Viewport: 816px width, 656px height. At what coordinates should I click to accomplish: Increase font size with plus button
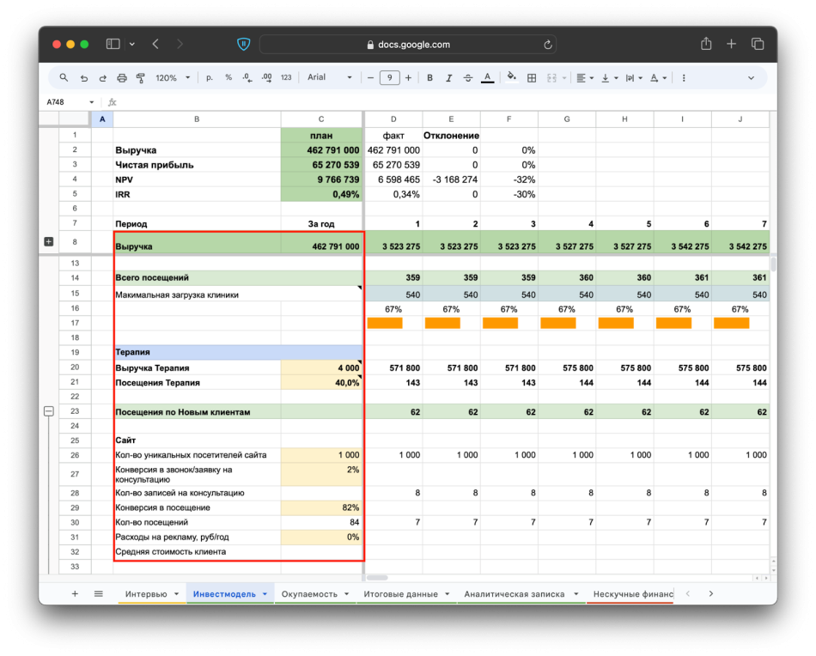[408, 77]
